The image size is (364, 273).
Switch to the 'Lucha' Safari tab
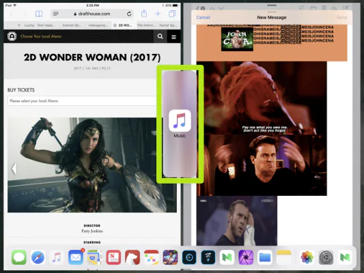pos(29,25)
